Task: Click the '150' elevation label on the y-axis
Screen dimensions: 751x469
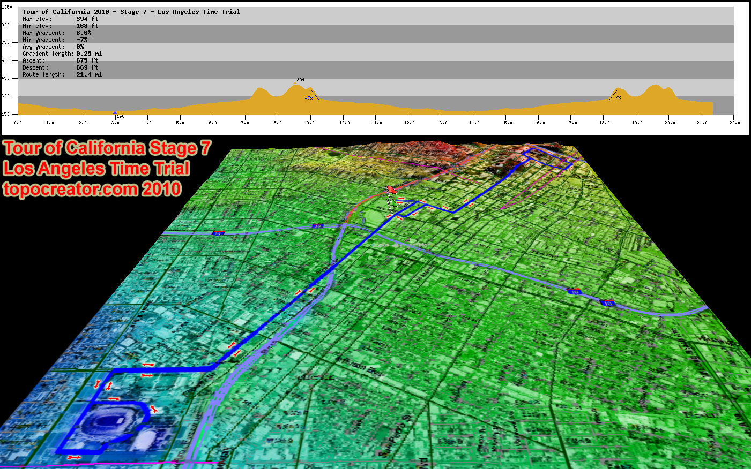Action: (5, 114)
